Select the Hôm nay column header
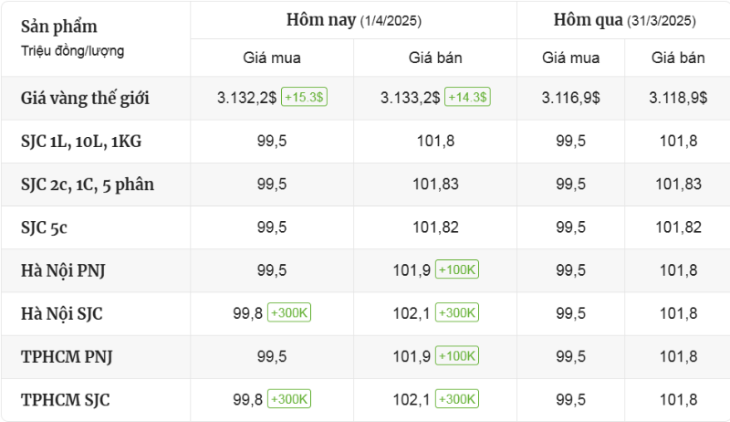 click(x=354, y=20)
